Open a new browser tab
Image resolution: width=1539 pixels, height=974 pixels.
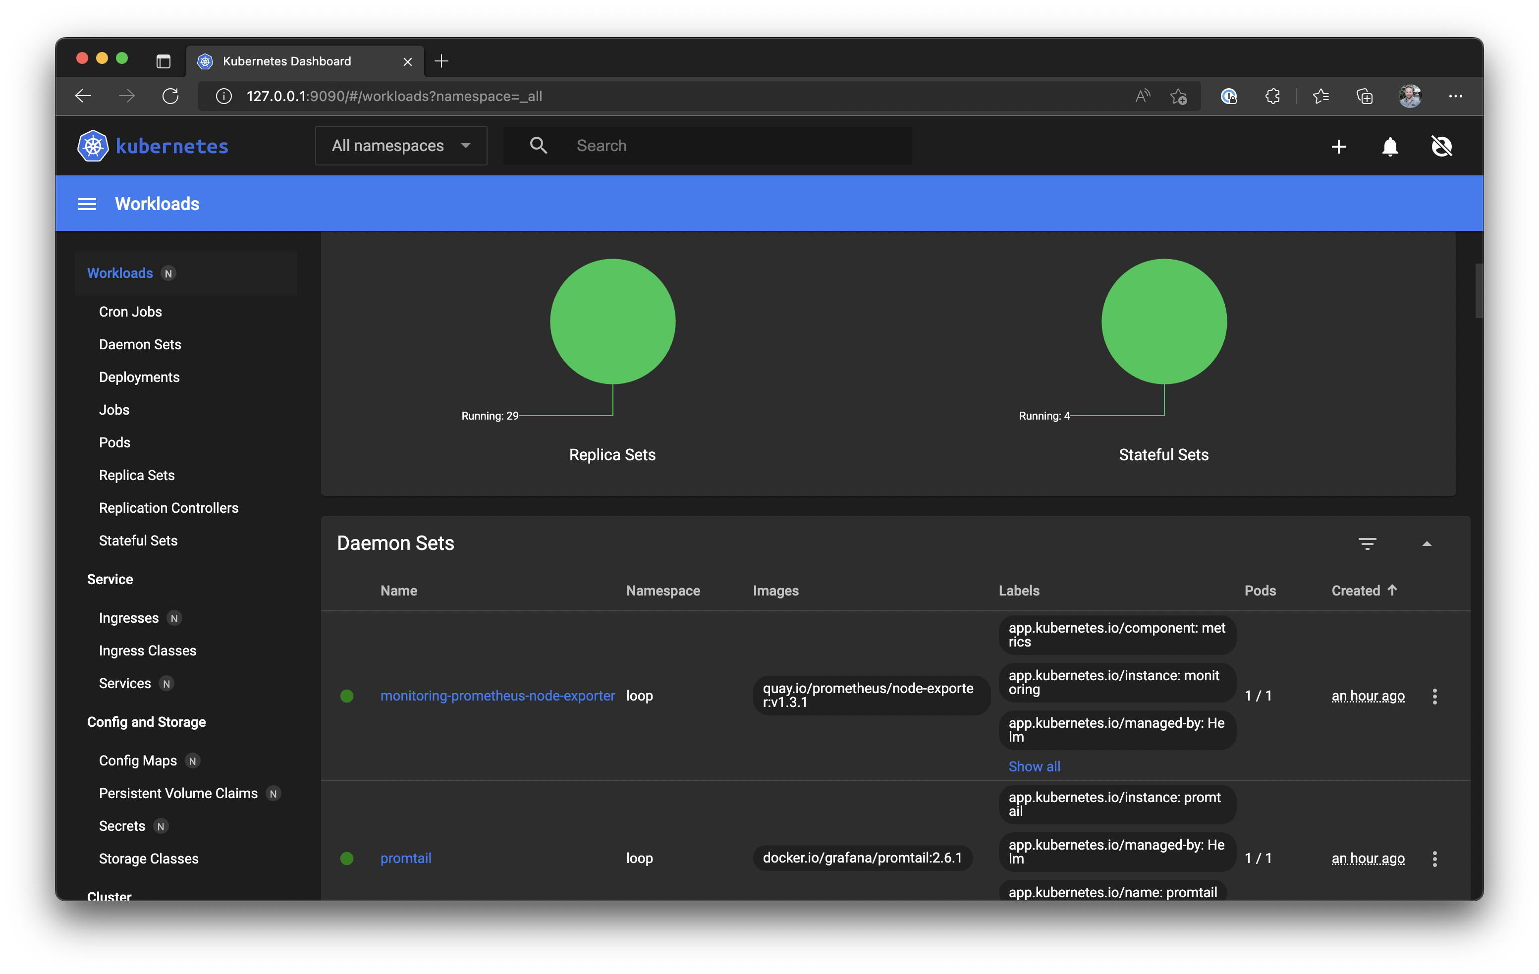click(x=441, y=61)
